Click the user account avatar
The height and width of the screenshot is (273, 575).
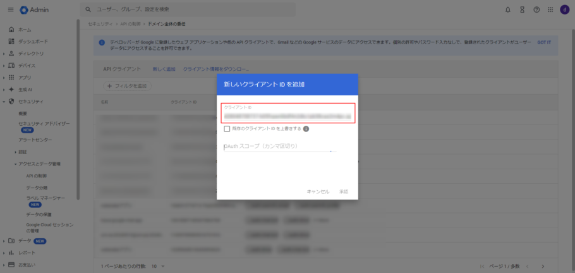pyautogui.click(x=564, y=9)
